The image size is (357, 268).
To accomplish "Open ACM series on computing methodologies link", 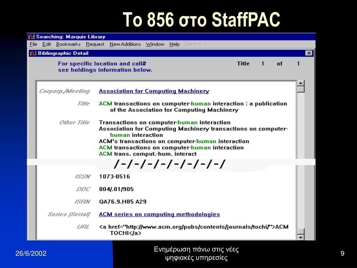I will (159, 214).
